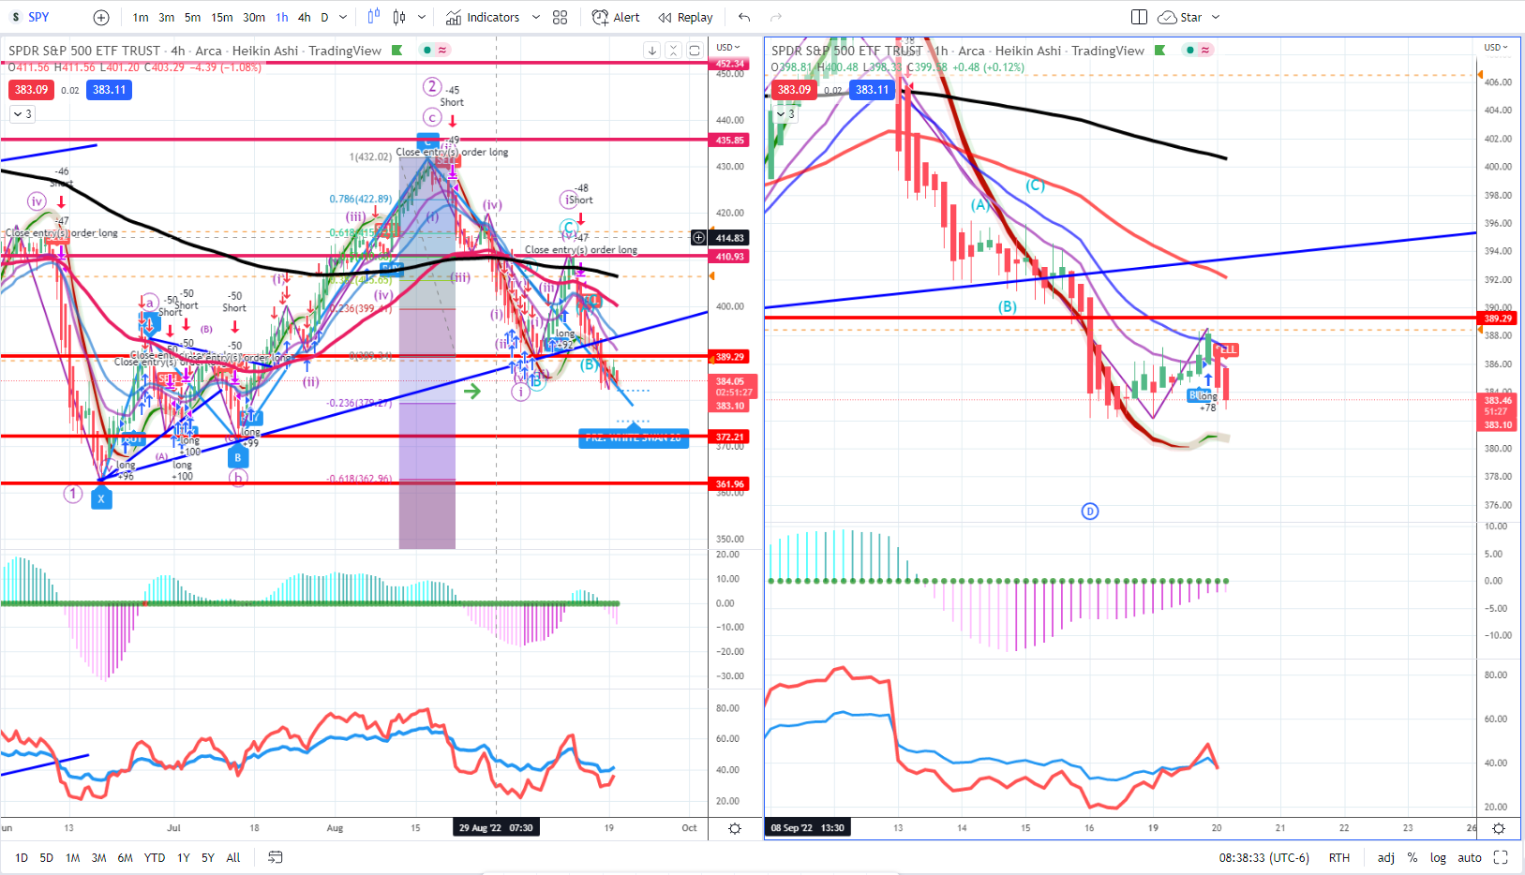
Task: Maximize the 4h chart pane
Action: coord(695,51)
